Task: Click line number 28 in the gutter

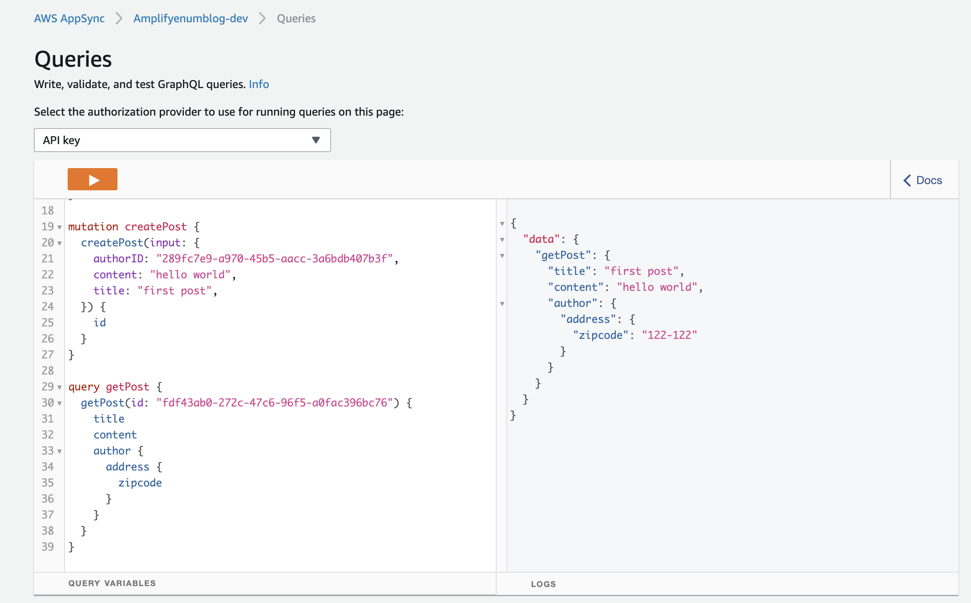Action: point(48,370)
